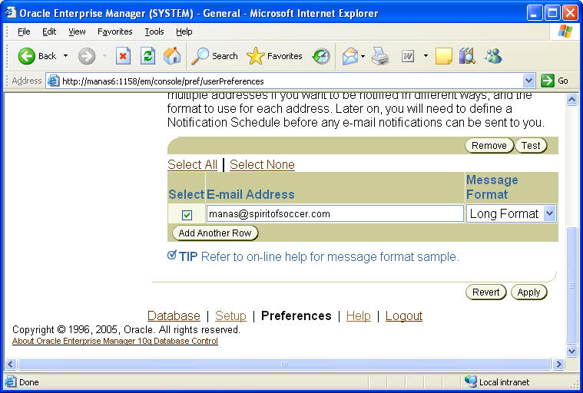
Task: Open the Edit menu
Action: click(x=49, y=31)
